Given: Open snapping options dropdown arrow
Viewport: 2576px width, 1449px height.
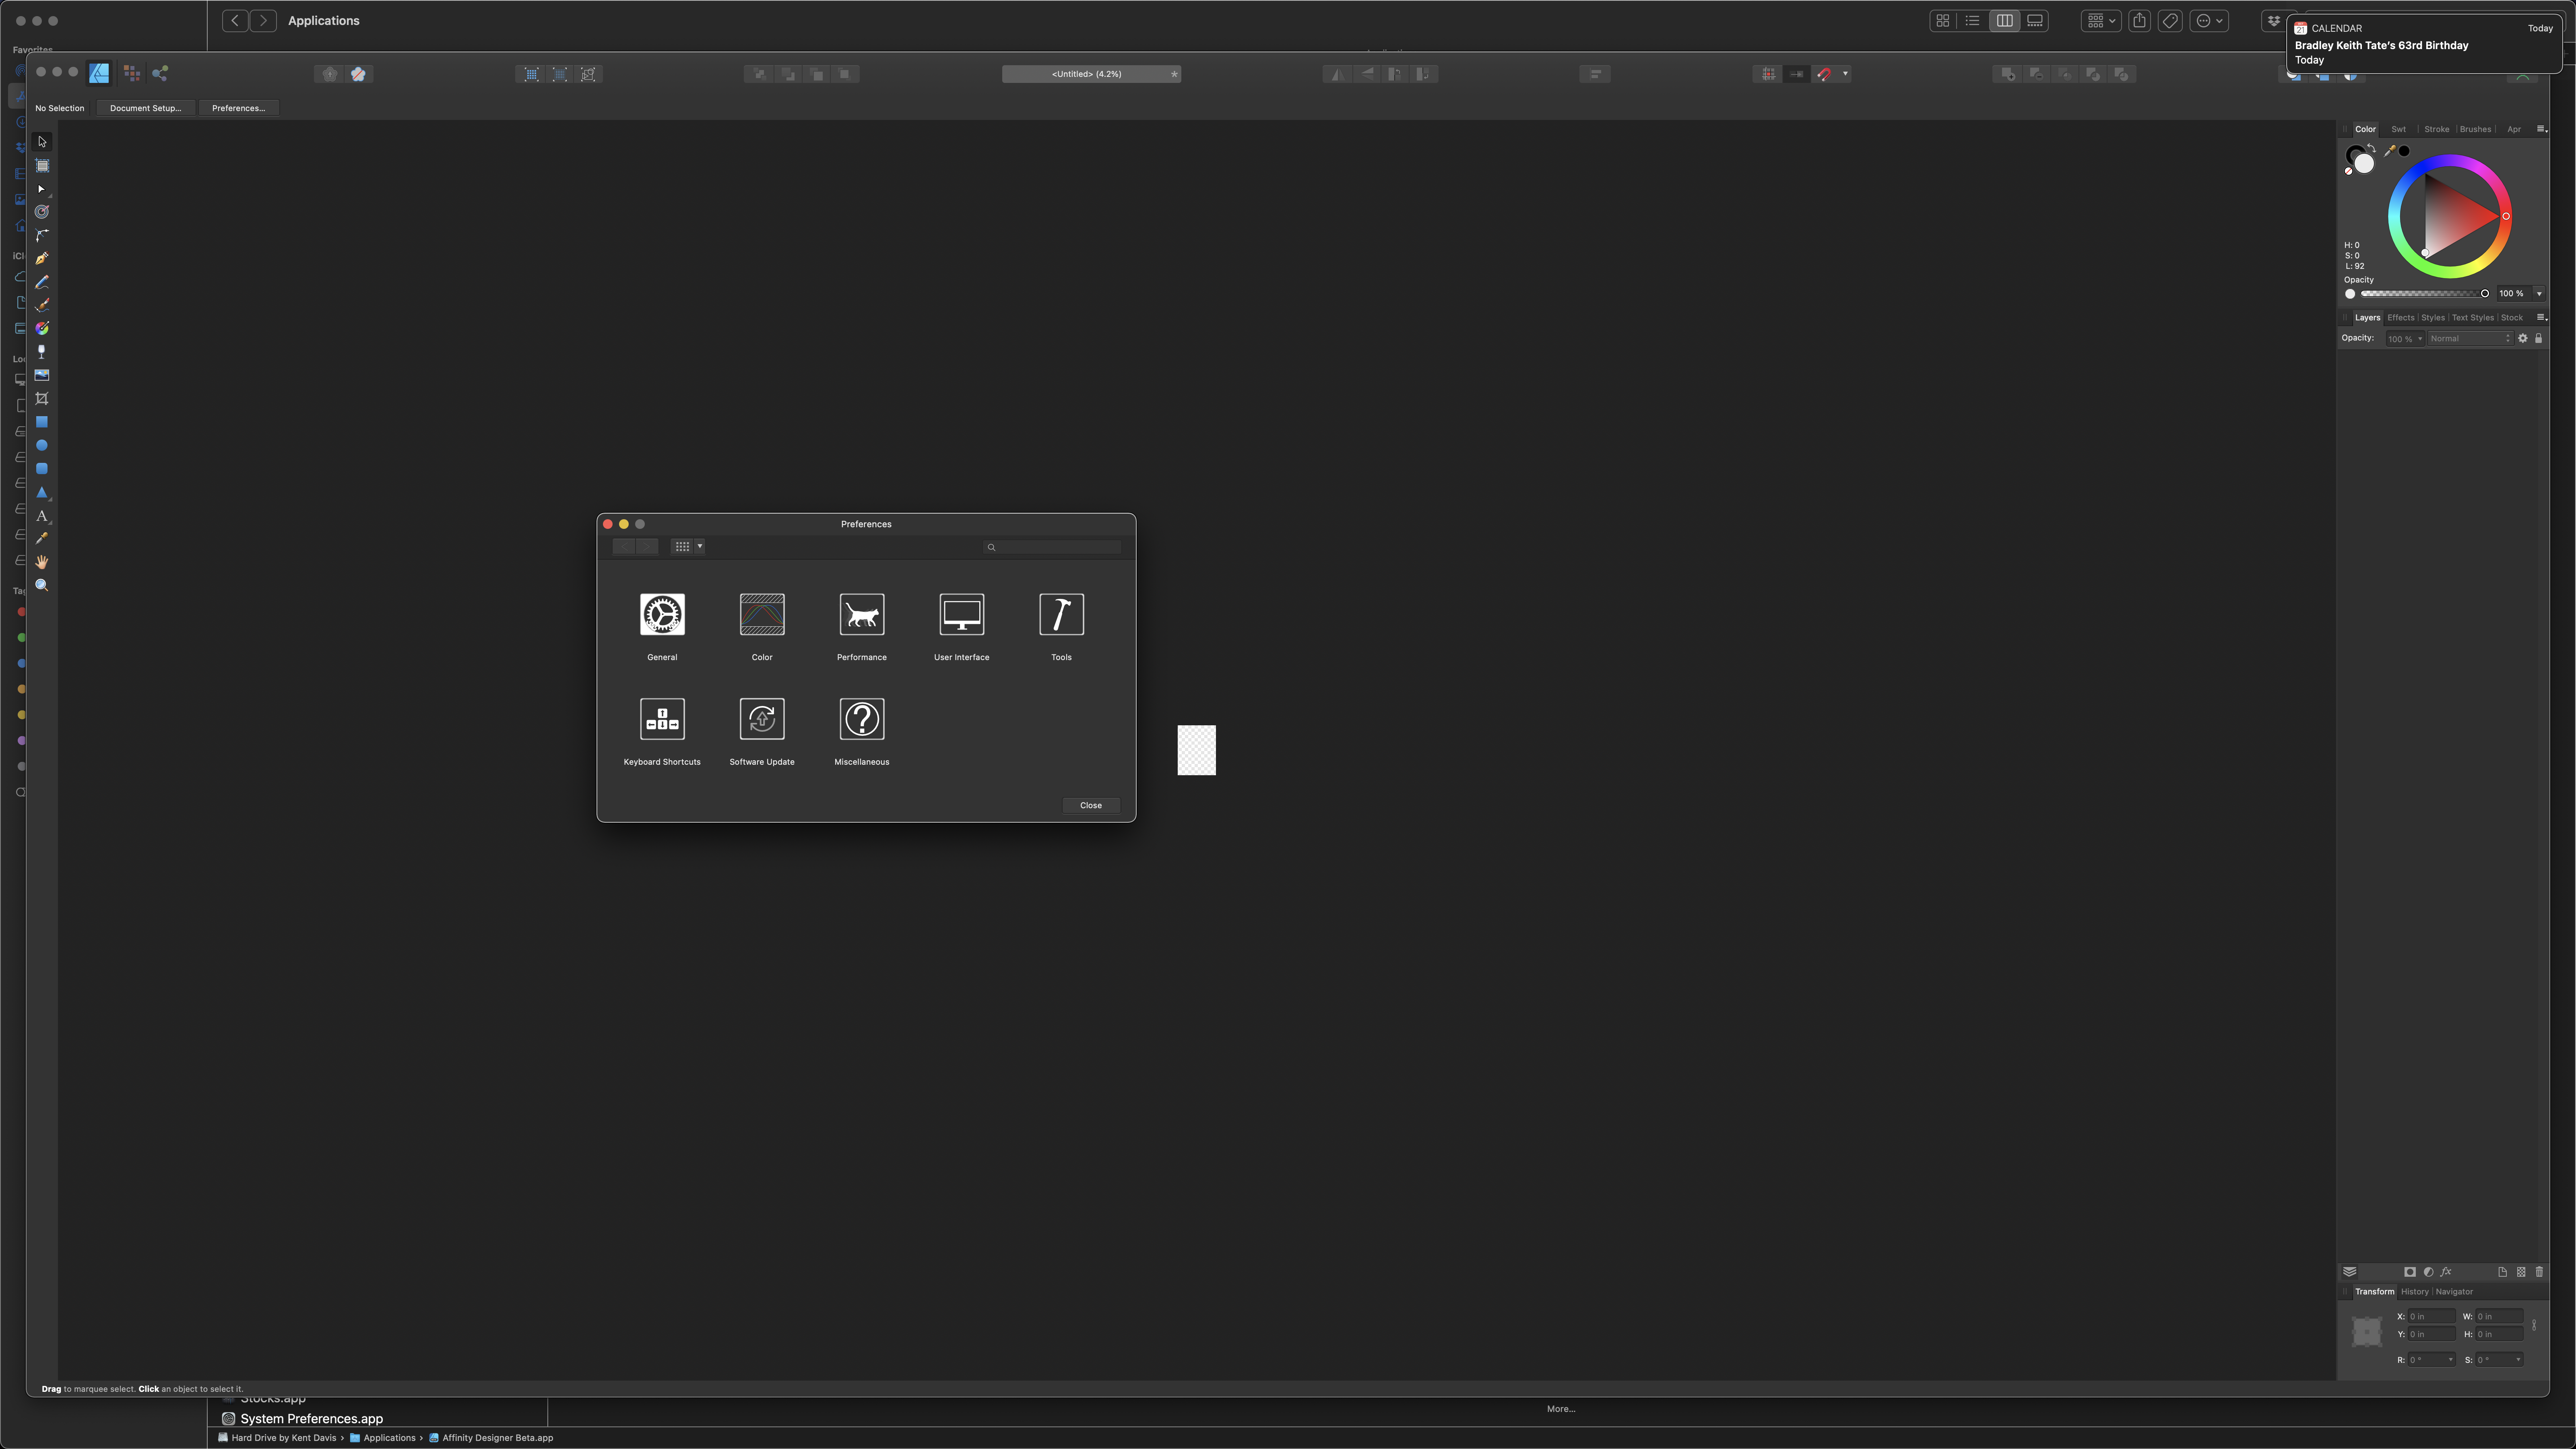Looking at the screenshot, I should coord(1845,74).
